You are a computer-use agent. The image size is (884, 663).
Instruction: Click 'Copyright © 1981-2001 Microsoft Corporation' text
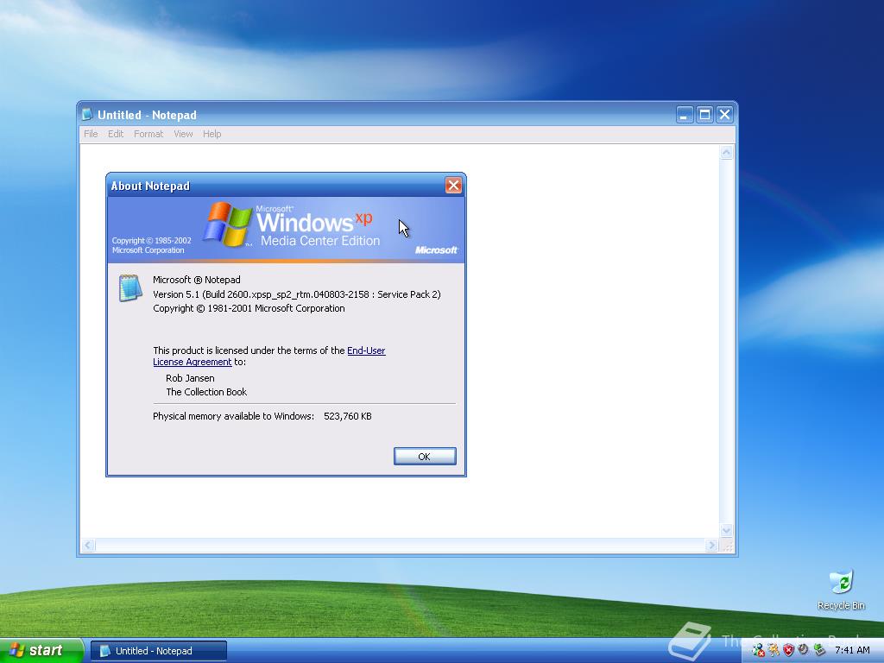coord(249,308)
